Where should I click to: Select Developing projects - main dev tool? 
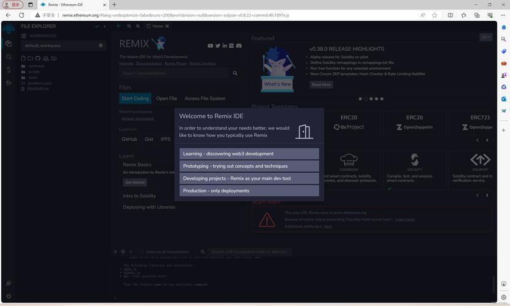pyautogui.click(x=249, y=179)
